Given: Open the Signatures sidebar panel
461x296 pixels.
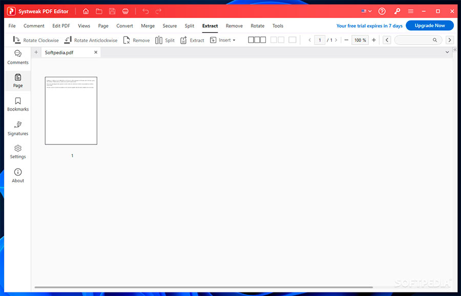Looking at the screenshot, I should [18, 128].
